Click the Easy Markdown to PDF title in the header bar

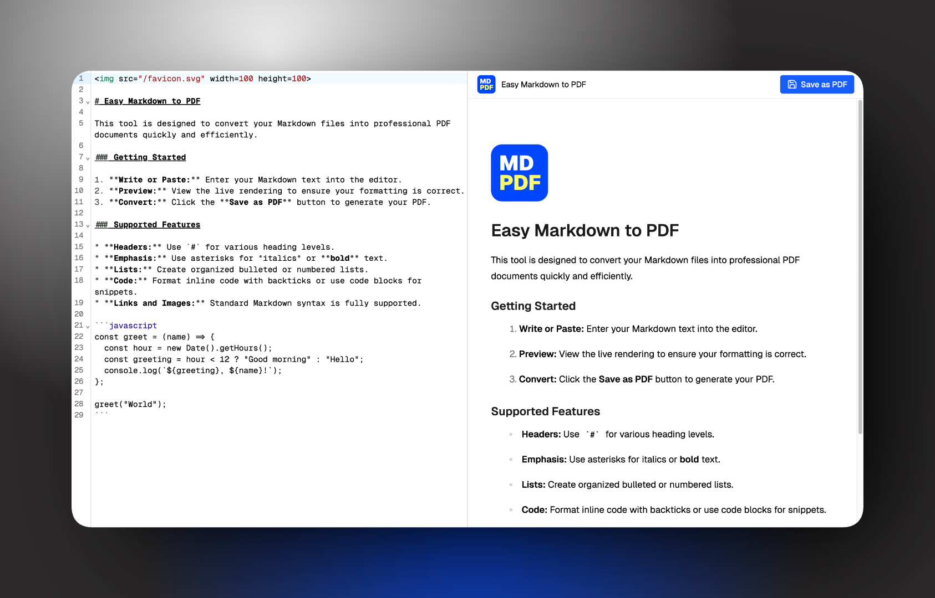[543, 84]
